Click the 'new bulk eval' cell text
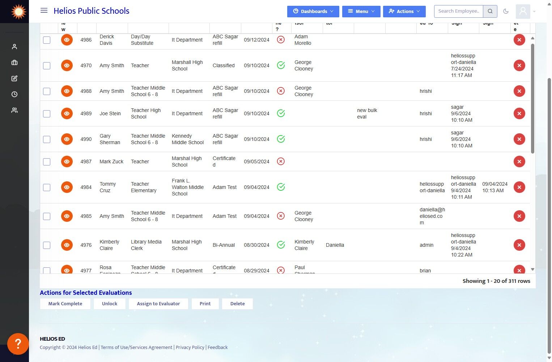 click(367, 113)
